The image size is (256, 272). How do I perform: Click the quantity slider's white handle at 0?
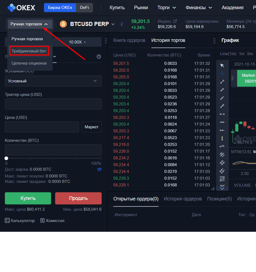[6, 158]
